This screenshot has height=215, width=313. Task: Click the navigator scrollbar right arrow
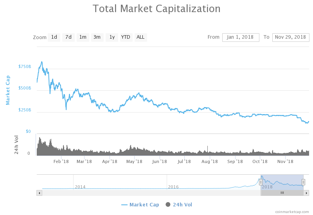click(306, 193)
